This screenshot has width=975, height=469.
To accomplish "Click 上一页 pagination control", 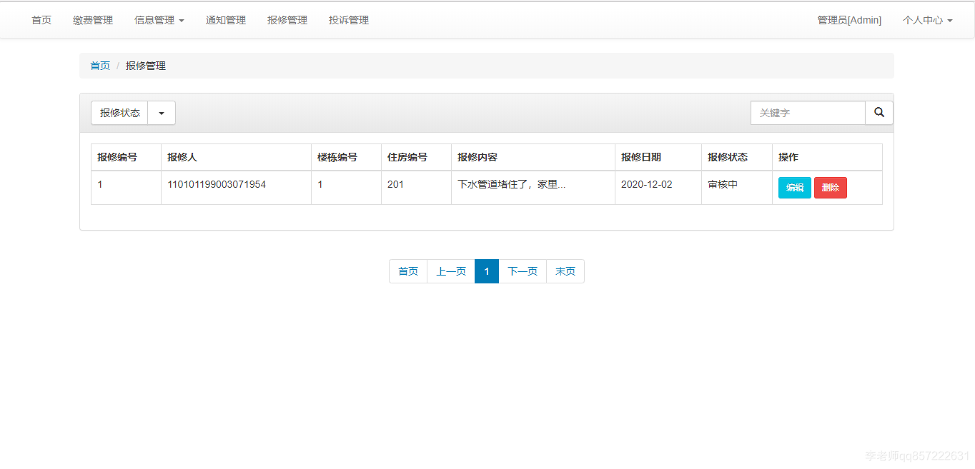I will pyautogui.click(x=450, y=271).
